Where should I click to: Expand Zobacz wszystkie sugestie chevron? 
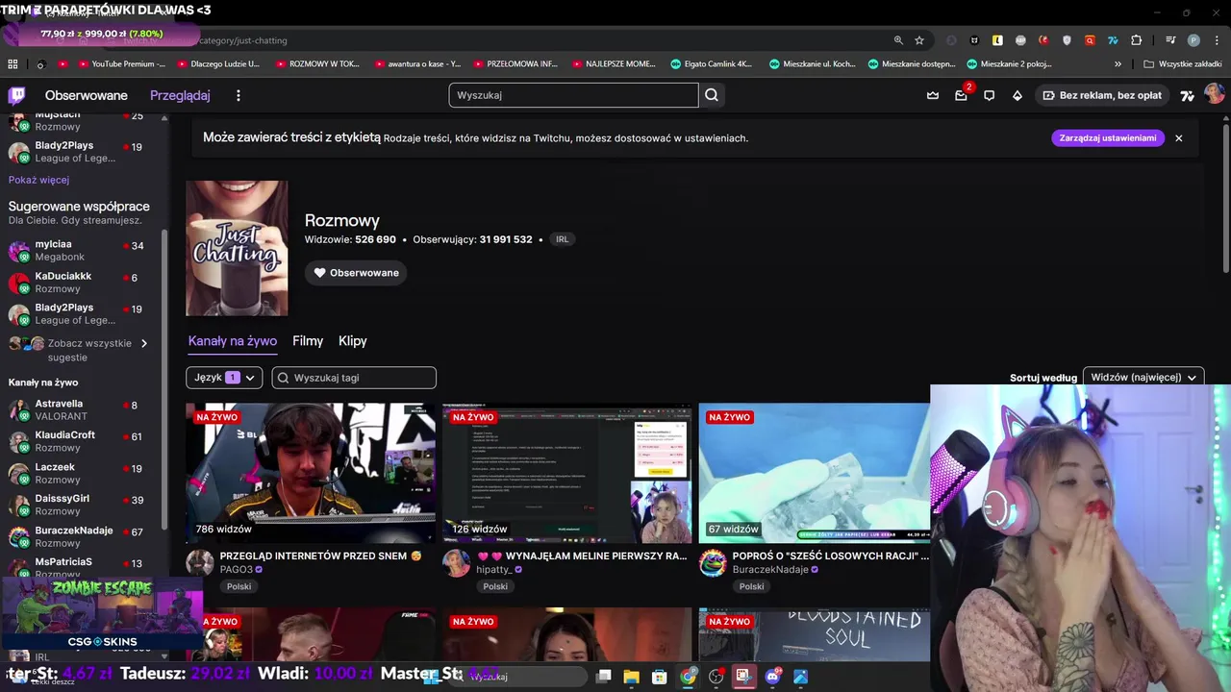click(144, 343)
